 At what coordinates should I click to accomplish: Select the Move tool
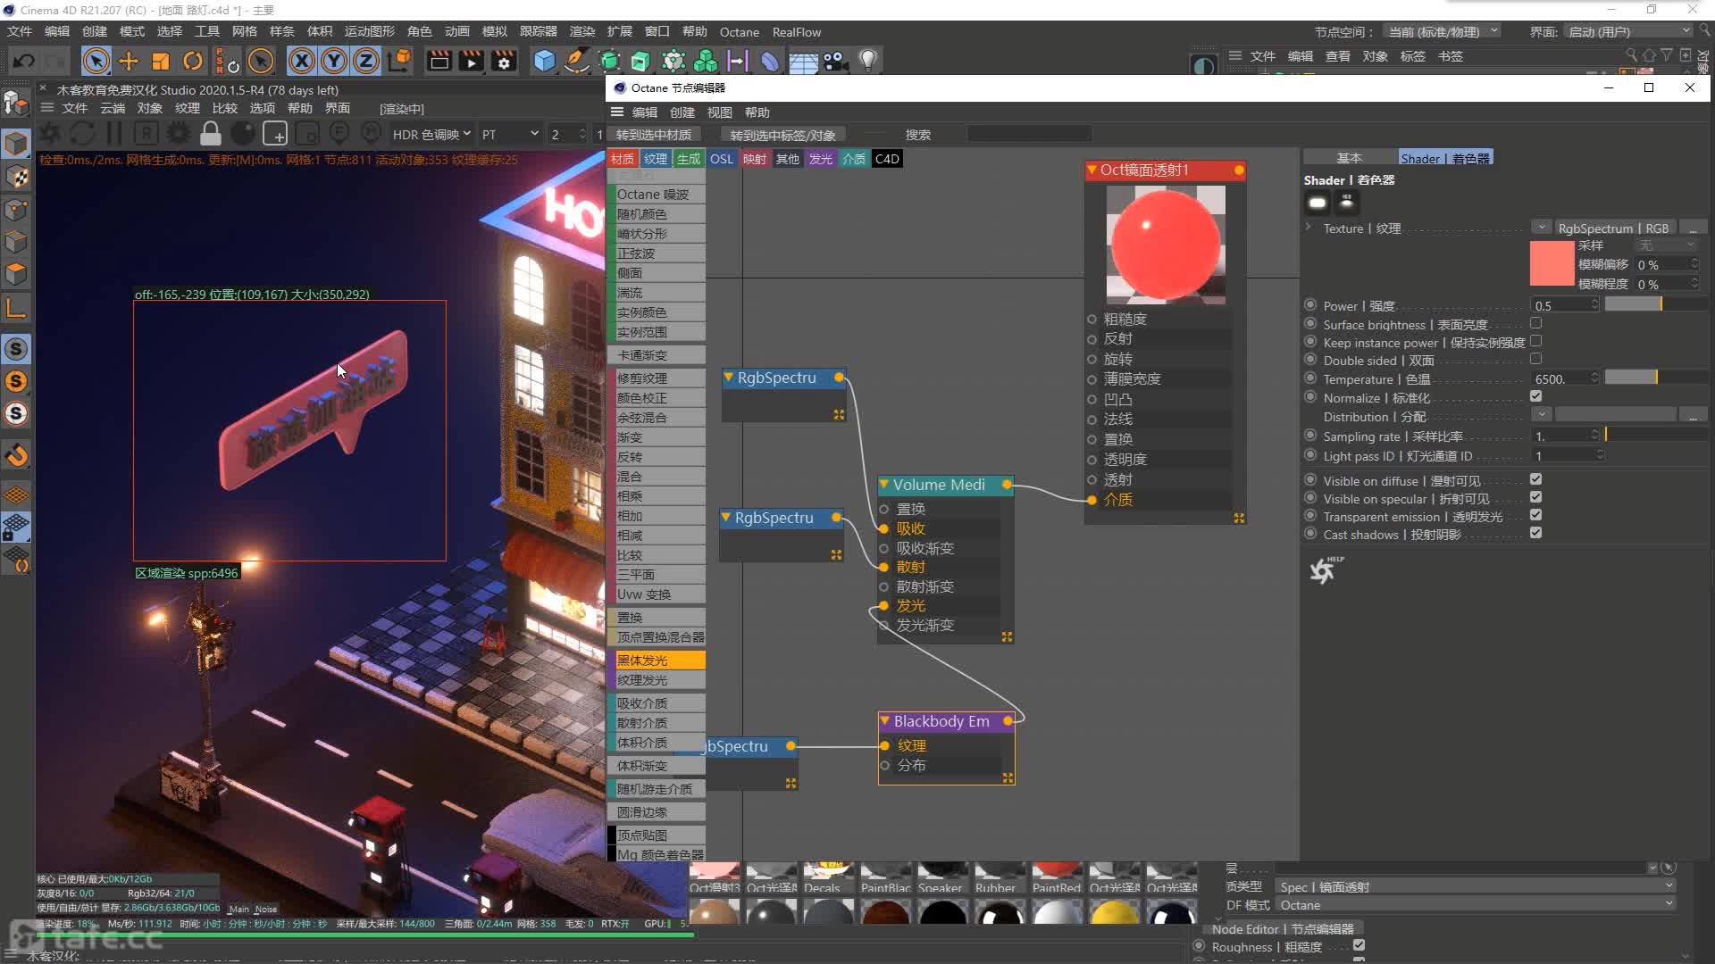[x=129, y=61]
